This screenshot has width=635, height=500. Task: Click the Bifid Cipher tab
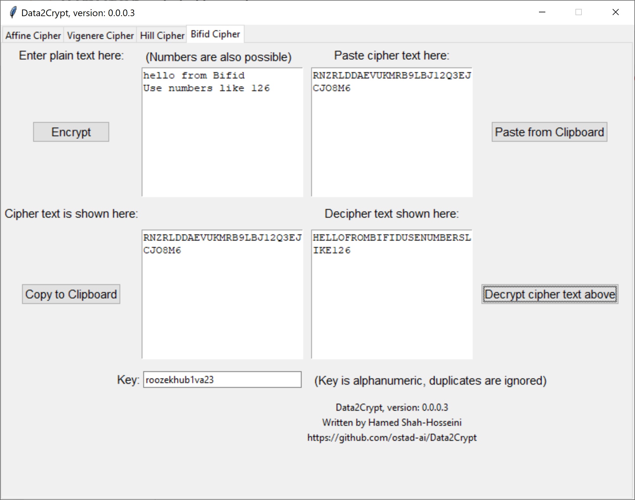215,34
